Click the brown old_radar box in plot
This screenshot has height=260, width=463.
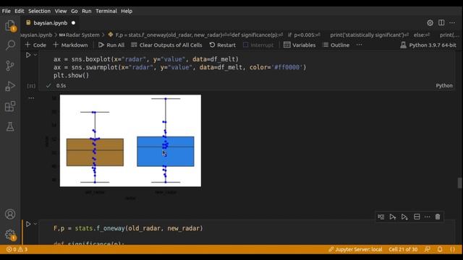tap(95, 152)
